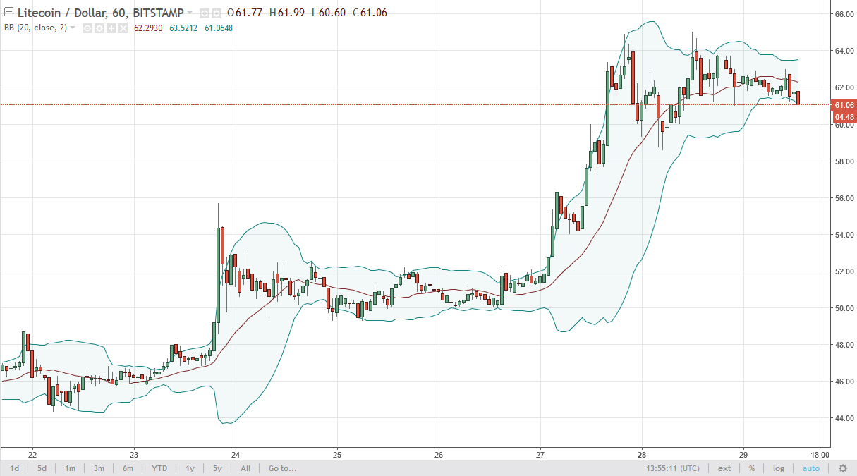
Task: Choose the YTD range button
Action: 160,468
